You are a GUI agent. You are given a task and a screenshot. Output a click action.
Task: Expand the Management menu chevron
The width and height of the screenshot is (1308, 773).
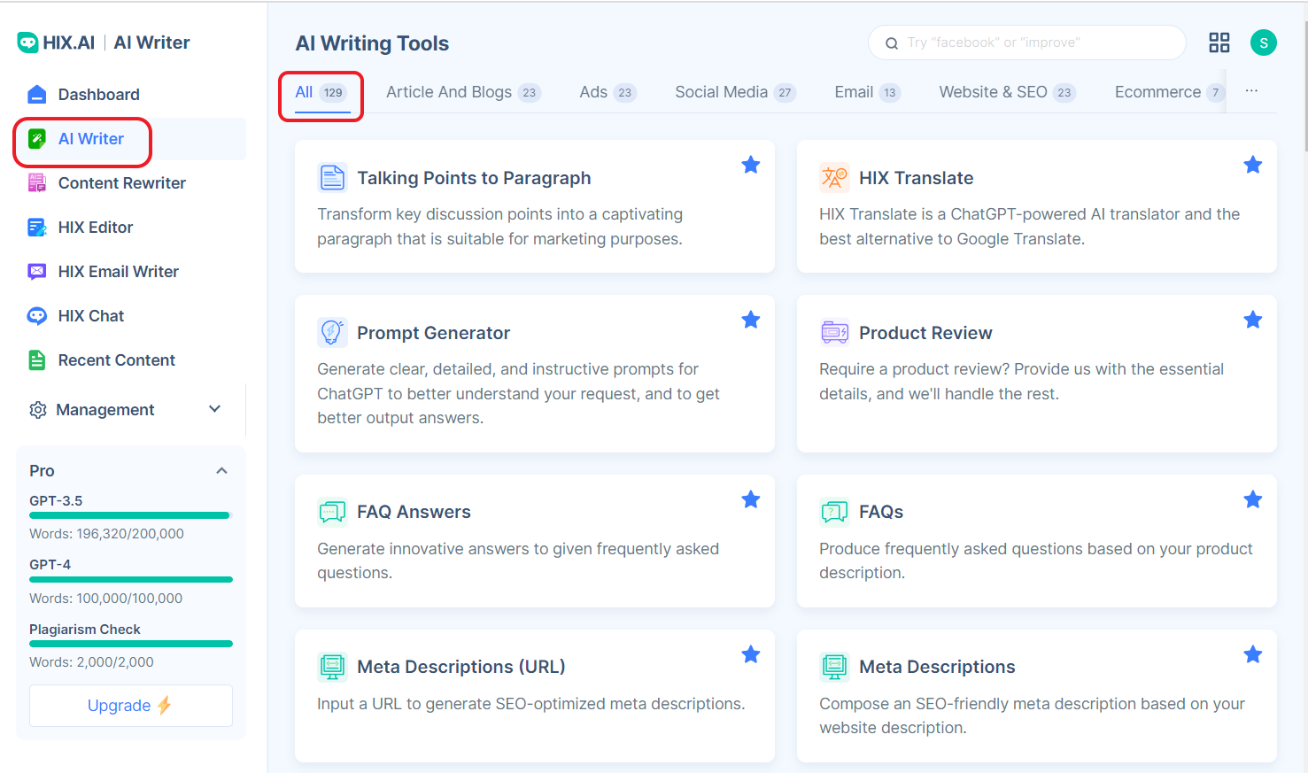[214, 409]
